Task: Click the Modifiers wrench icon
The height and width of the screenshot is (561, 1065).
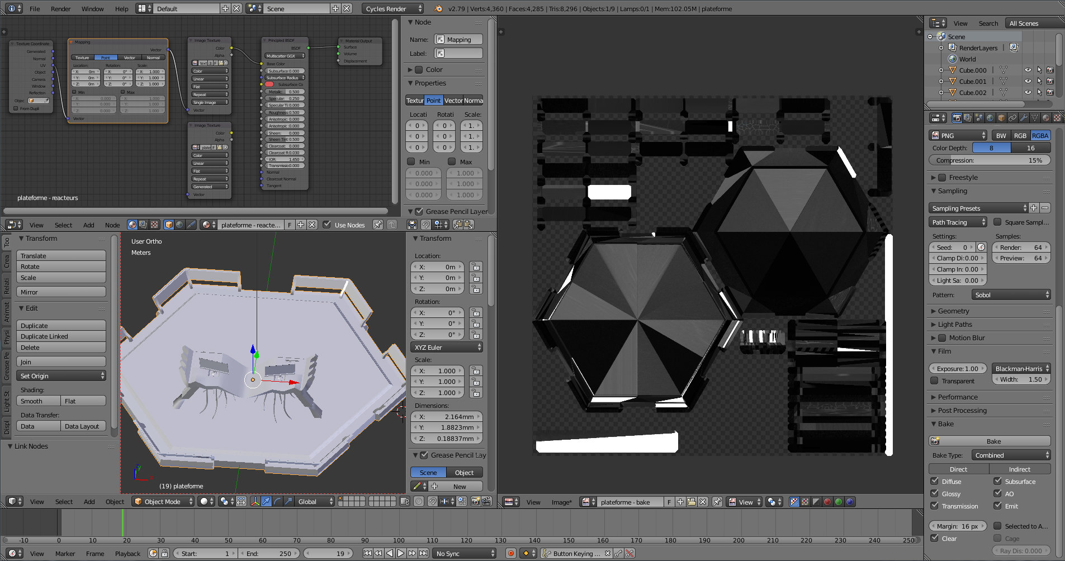Action: tap(1024, 118)
